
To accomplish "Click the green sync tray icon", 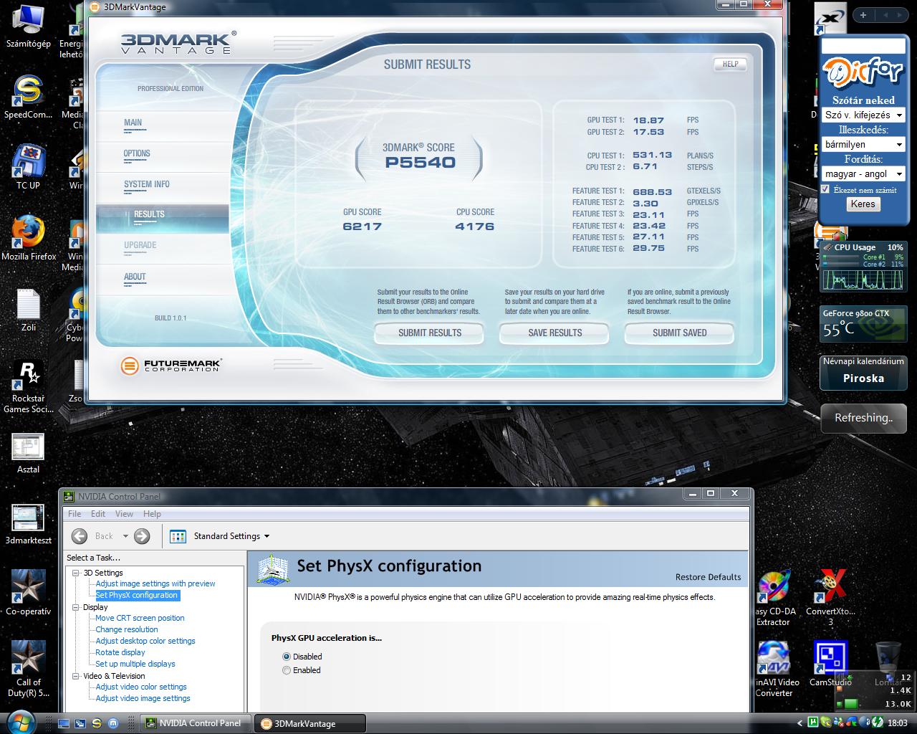I will point(878,723).
